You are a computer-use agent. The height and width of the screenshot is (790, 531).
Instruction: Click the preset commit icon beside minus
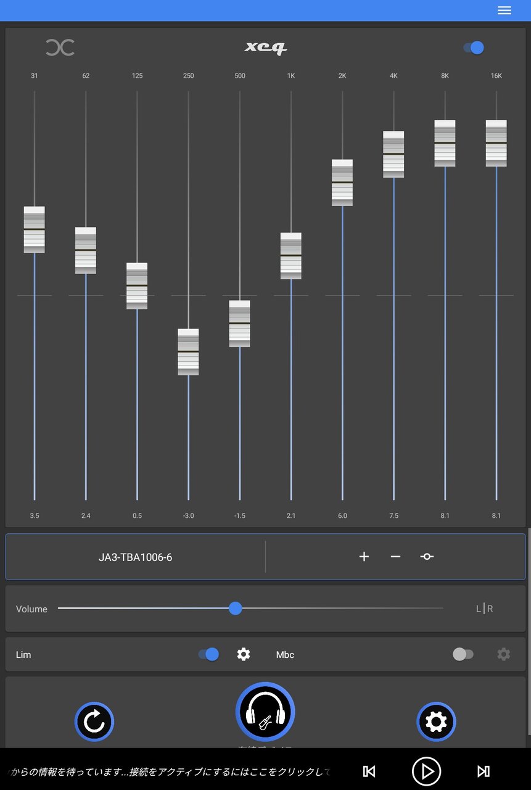click(x=427, y=557)
